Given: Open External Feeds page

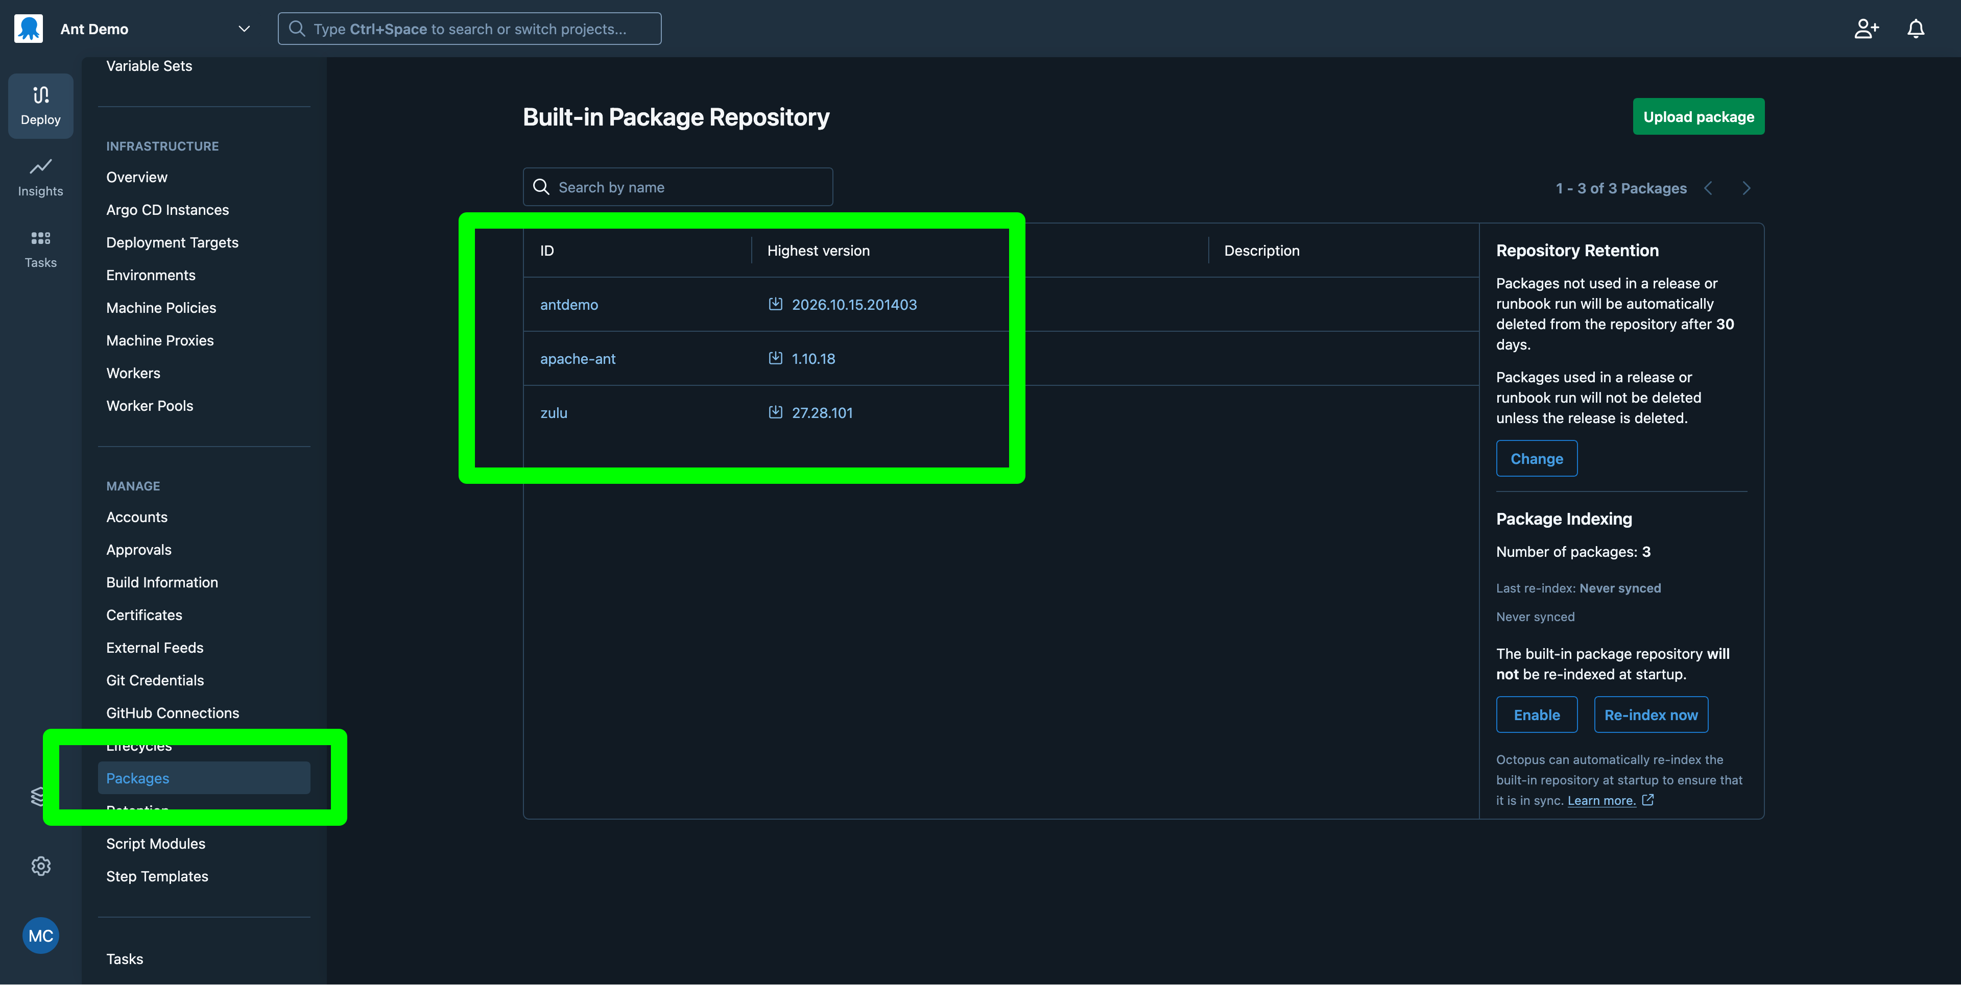Looking at the screenshot, I should 155,648.
